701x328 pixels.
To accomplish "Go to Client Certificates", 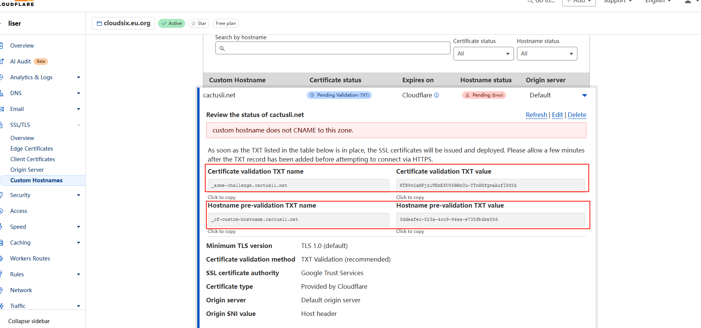I will coord(33,159).
